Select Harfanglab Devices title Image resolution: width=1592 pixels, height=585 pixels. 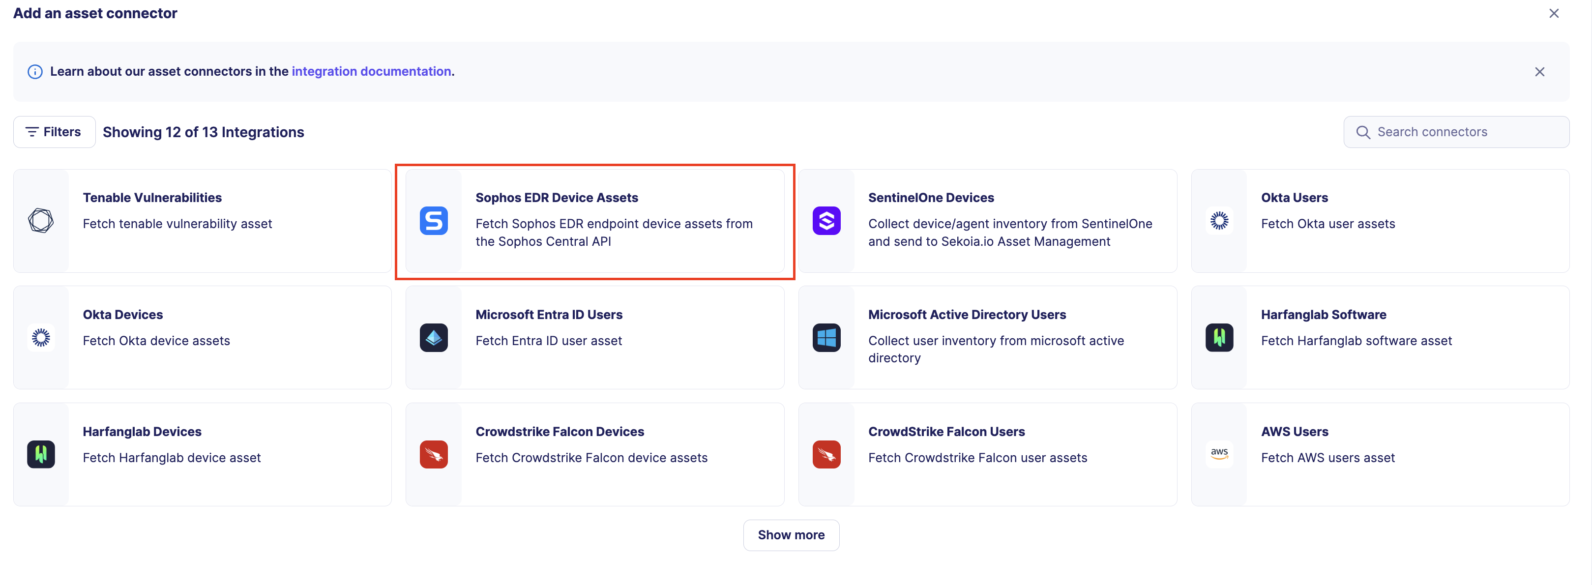click(142, 431)
